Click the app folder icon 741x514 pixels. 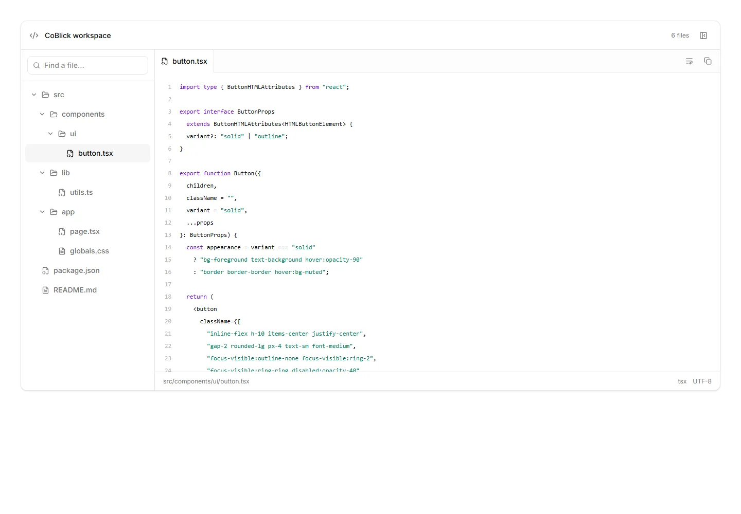point(54,212)
